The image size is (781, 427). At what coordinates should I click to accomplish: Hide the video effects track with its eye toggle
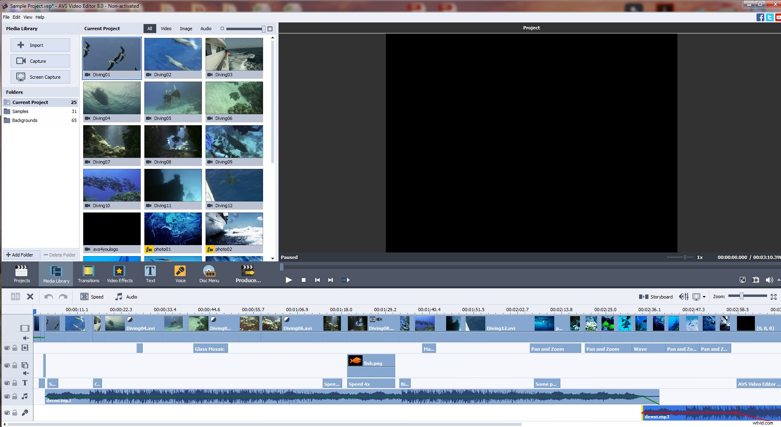point(7,348)
